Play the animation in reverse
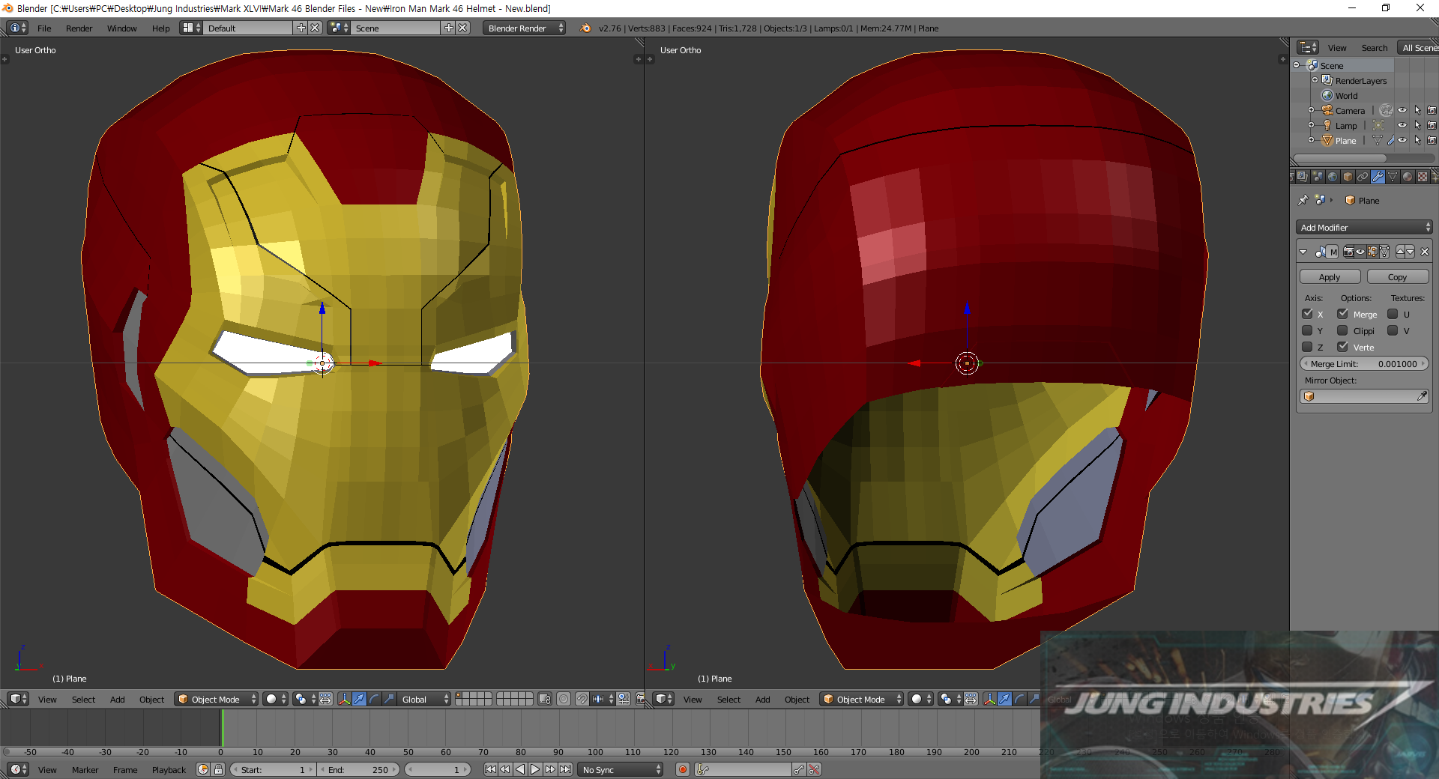 [x=520, y=769]
